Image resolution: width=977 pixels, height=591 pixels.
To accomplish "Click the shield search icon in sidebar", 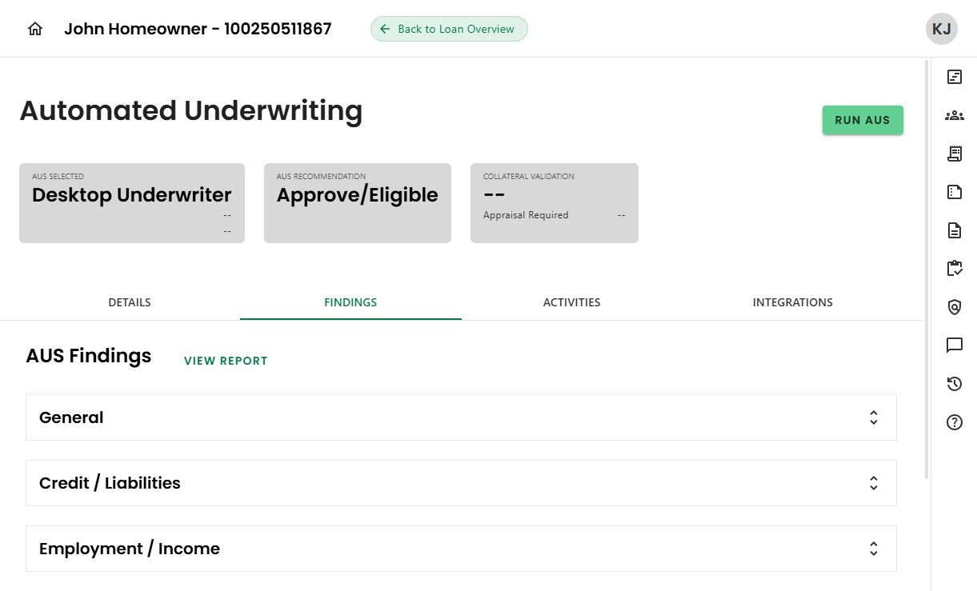I will click(954, 307).
